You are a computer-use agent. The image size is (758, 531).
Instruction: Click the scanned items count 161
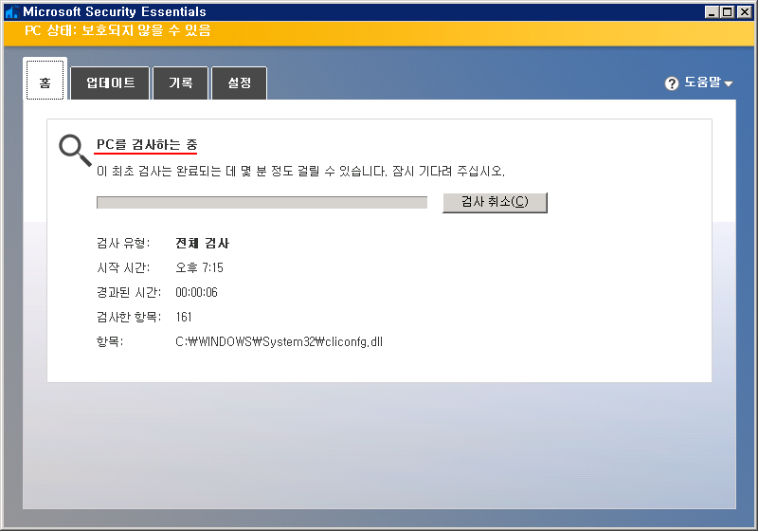point(184,318)
